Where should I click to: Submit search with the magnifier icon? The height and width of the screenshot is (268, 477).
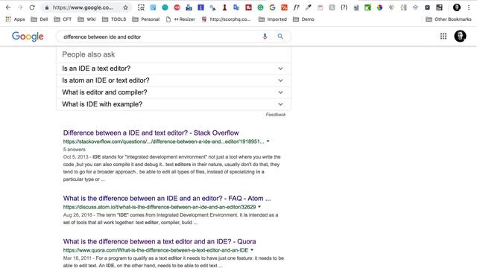pos(280,36)
